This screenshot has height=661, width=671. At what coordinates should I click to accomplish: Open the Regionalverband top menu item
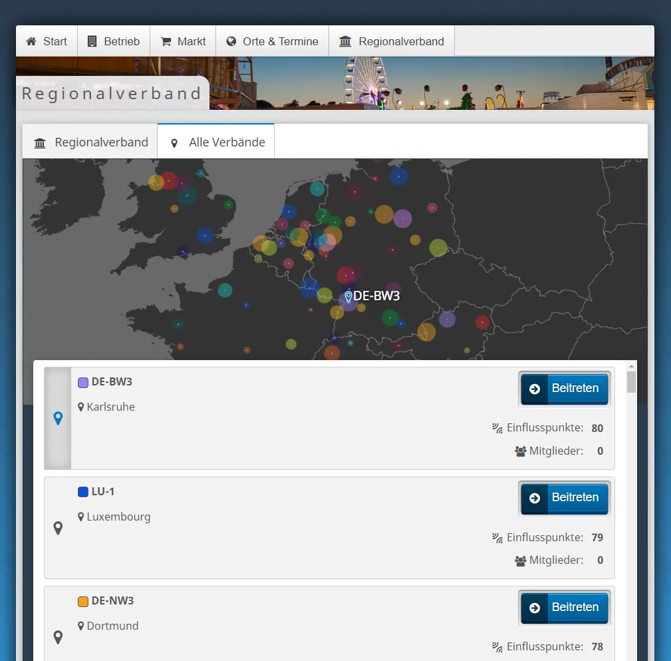click(x=392, y=41)
